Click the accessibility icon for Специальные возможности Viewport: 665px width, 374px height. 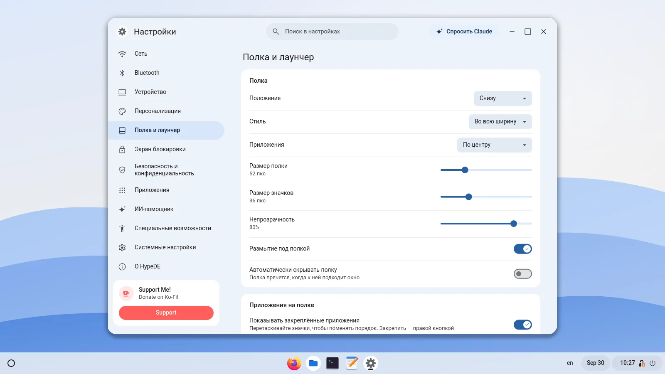point(122,229)
